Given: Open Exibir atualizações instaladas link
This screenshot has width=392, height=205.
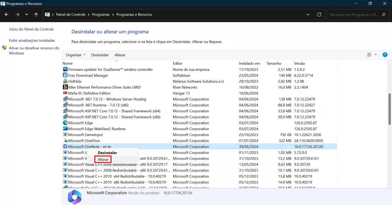Looking at the screenshot, I should 32,41.
